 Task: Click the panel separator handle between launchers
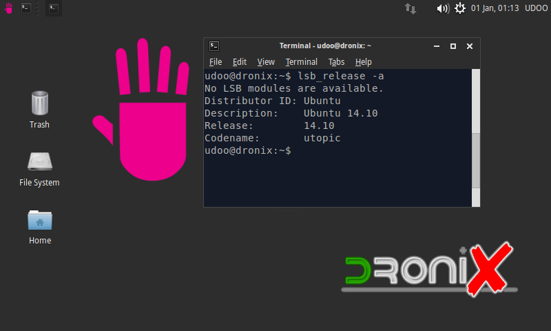click(38, 8)
